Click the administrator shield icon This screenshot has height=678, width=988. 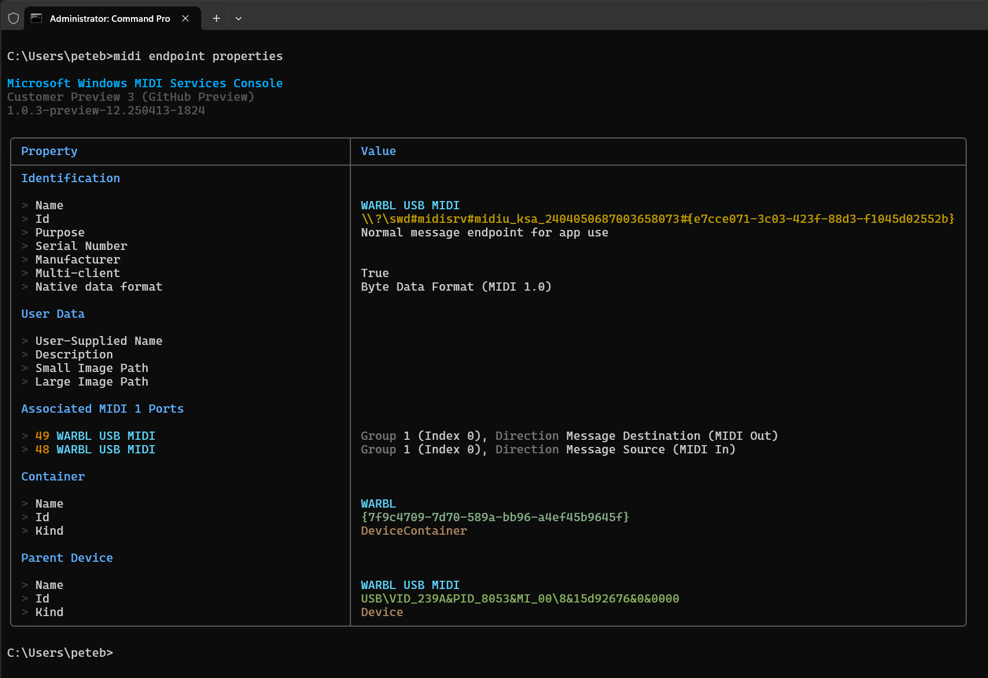[14, 18]
